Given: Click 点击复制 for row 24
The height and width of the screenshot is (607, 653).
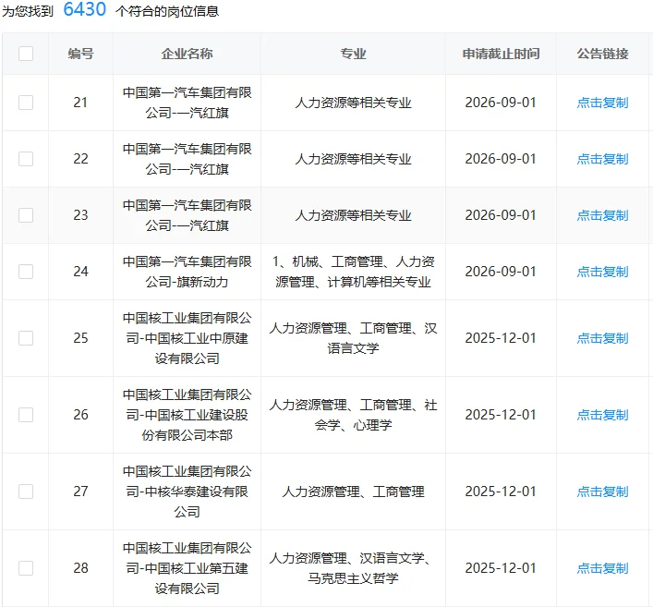Looking at the screenshot, I should click(602, 272).
